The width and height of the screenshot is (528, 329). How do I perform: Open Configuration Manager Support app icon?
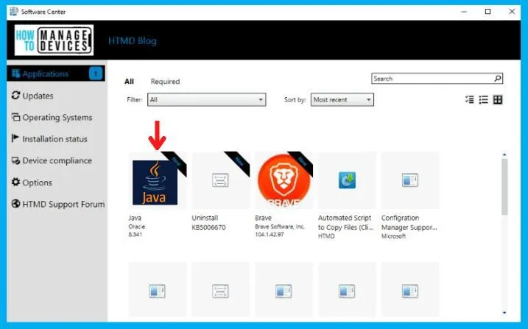(409, 180)
